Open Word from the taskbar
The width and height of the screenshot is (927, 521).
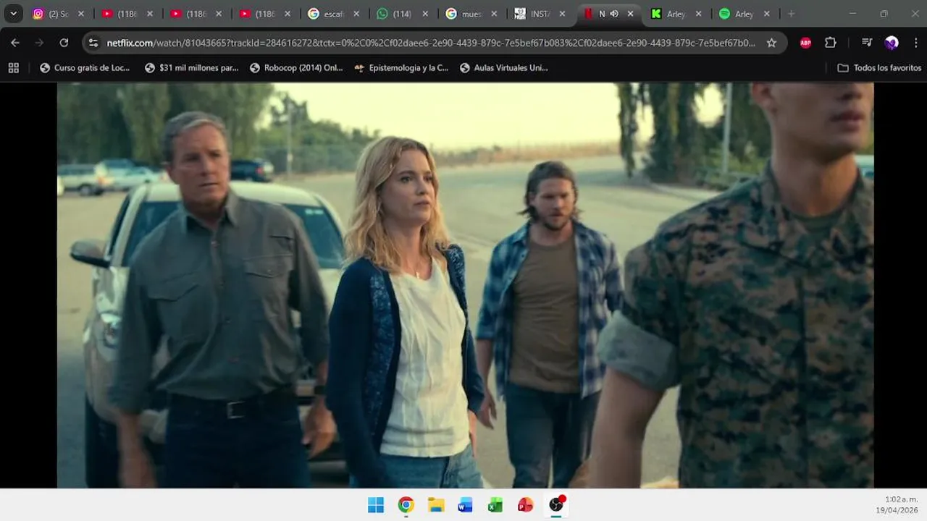(x=466, y=505)
